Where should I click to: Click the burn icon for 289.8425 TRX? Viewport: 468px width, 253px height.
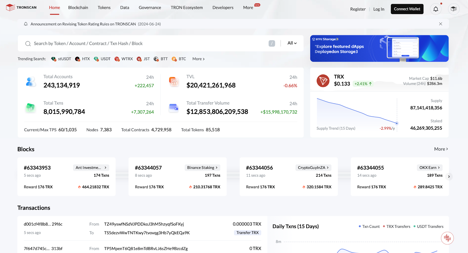click(415, 187)
